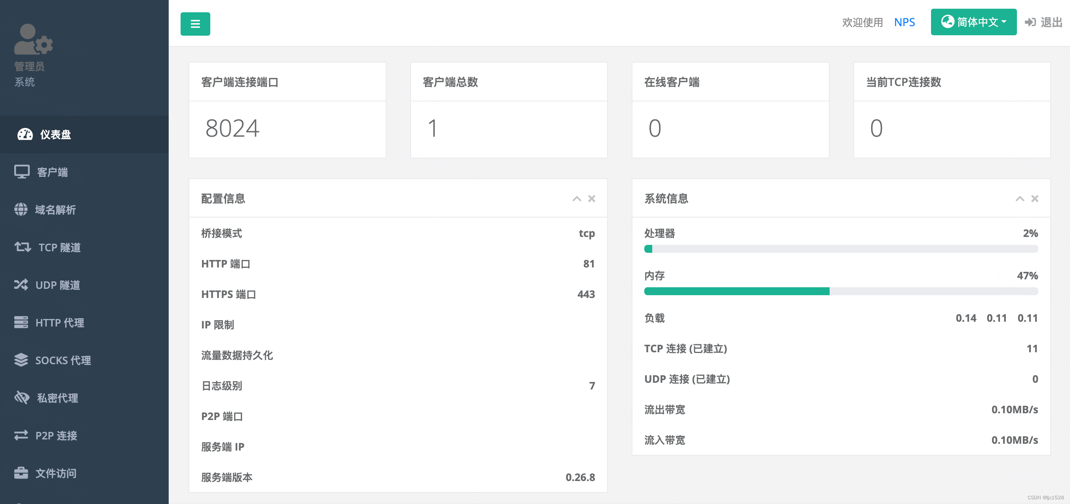Screen dimensions: 1070x504
Task: Click the 管理员 username text in sidebar
Action: pyautogui.click(x=29, y=66)
